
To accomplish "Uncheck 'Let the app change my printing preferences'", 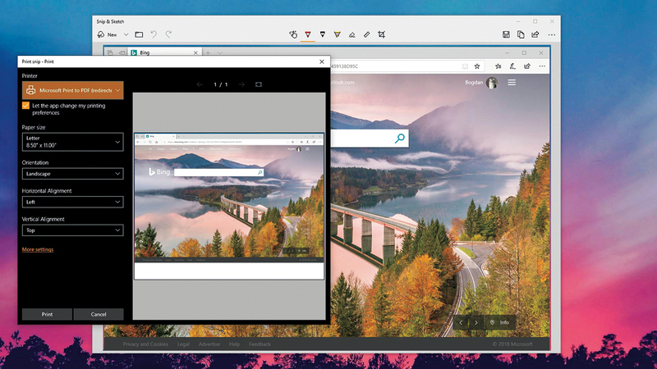I will [26, 106].
